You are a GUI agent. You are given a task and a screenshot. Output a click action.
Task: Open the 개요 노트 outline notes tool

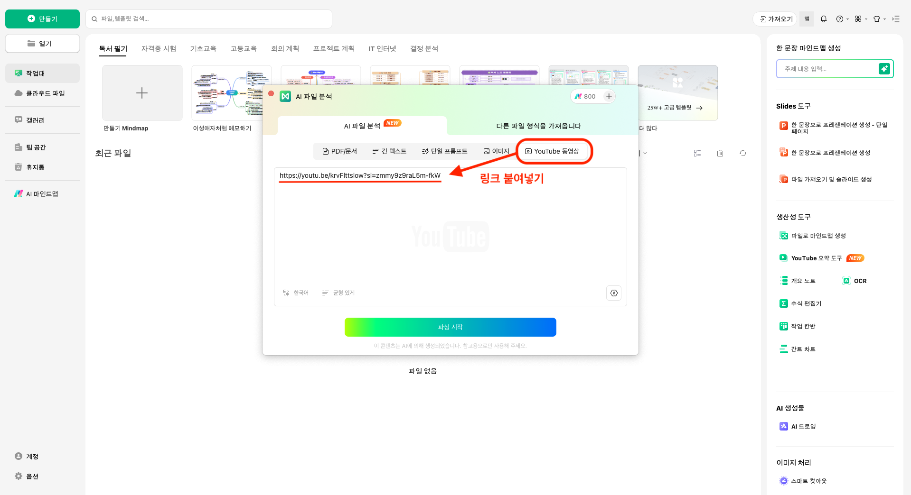[x=804, y=281]
